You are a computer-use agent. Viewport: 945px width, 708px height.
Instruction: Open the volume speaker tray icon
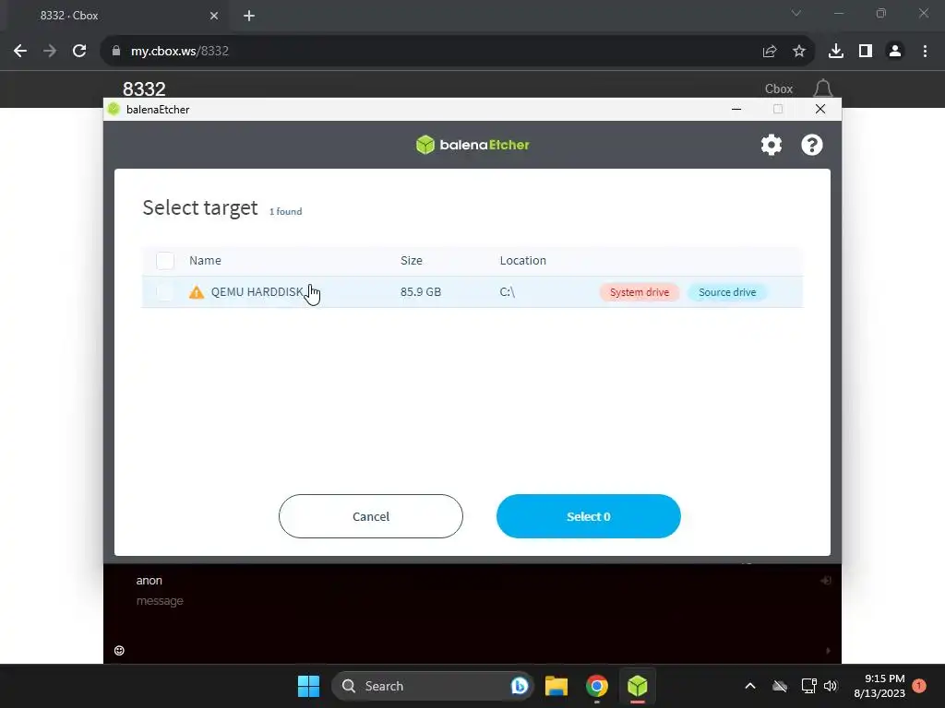830,686
